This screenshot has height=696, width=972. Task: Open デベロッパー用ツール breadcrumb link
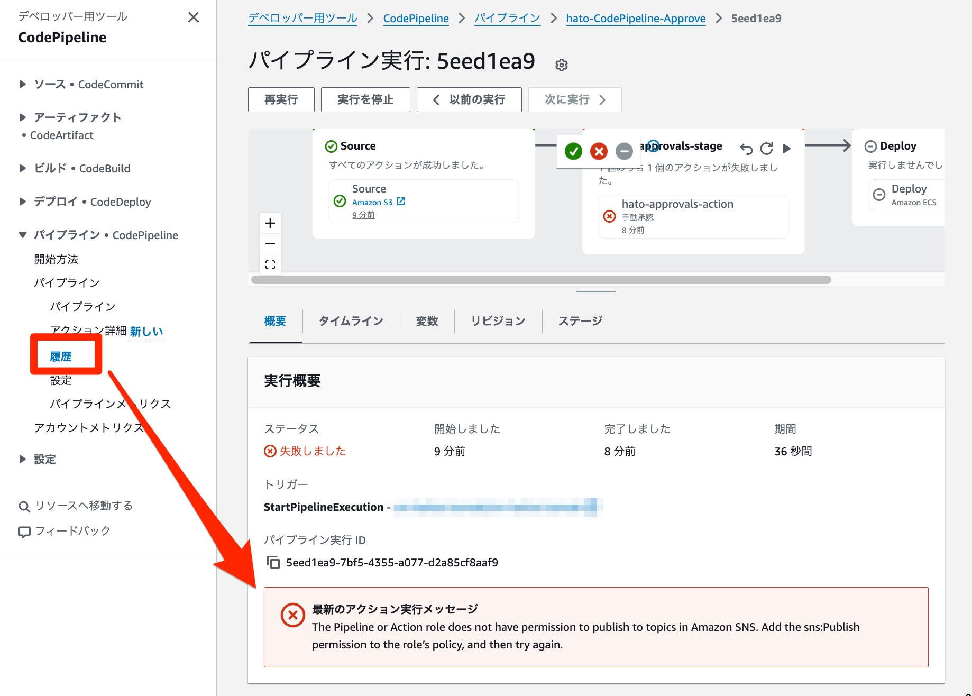pos(302,18)
